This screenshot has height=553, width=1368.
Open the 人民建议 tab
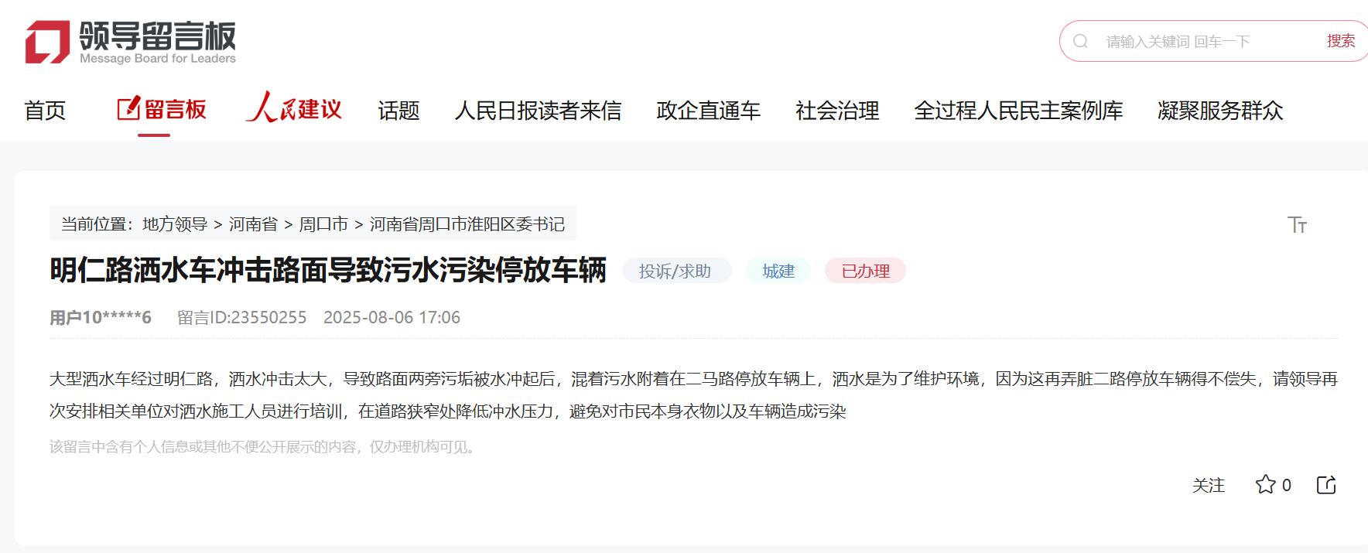tap(294, 109)
